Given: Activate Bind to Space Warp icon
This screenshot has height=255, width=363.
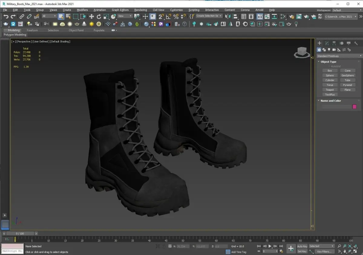Looking at the screenshot, I should [37, 16].
